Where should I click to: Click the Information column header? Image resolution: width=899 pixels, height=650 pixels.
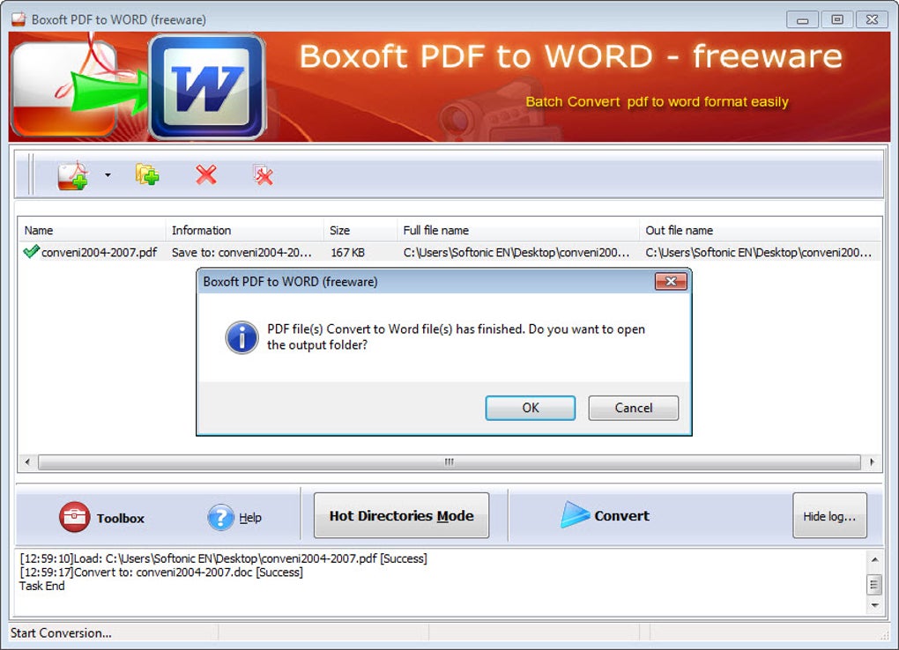click(245, 230)
